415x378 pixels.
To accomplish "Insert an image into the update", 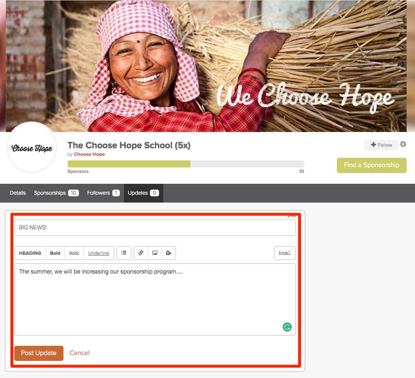I will pyautogui.click(x=155, y=253).
